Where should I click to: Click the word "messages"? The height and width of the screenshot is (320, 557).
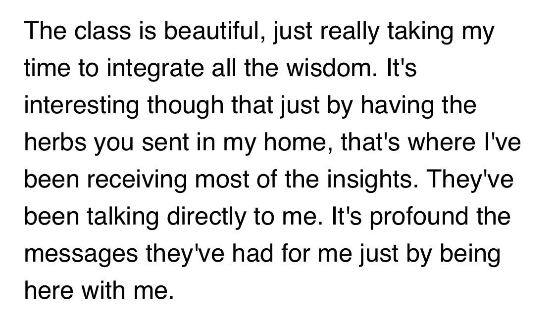pyautogui.click(x=81, y=254)
